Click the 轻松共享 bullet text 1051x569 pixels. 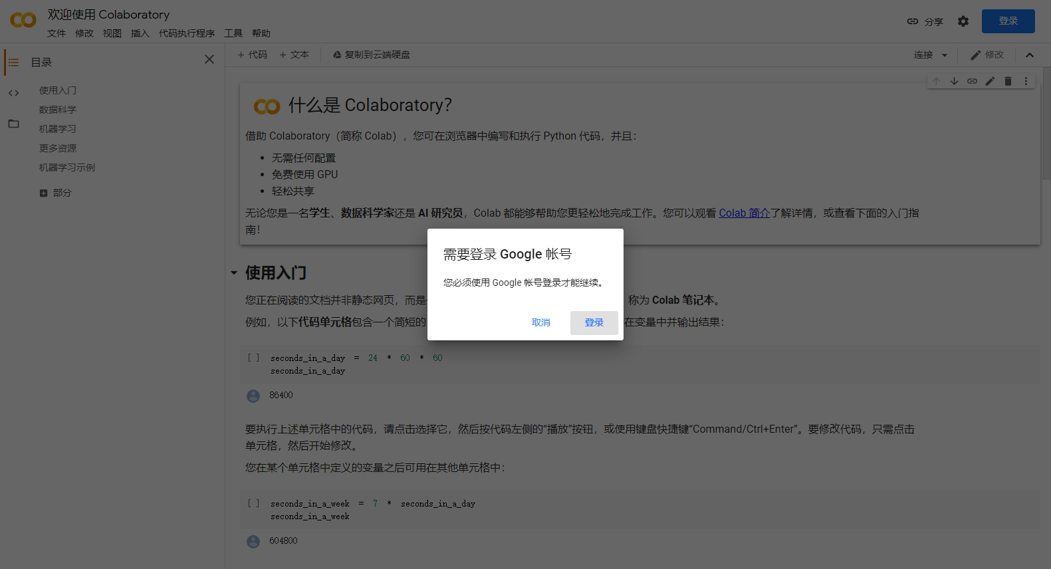(x=293, y=191)
